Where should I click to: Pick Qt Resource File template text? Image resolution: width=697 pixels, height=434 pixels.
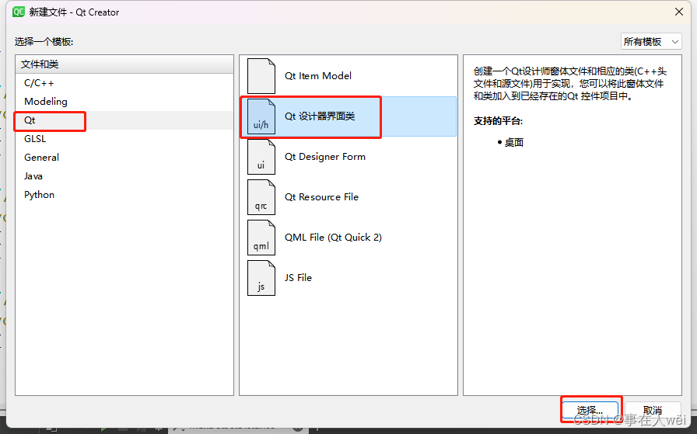321,197
